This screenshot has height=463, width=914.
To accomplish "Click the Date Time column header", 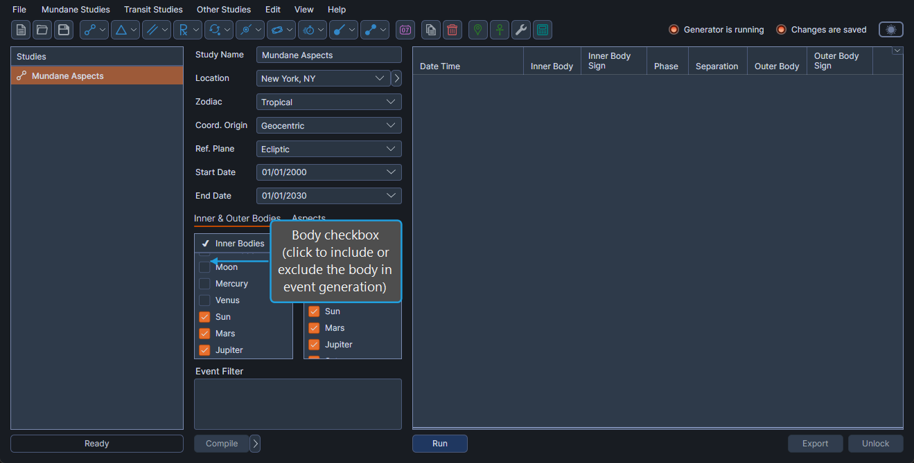I will [x=468, y=61].
